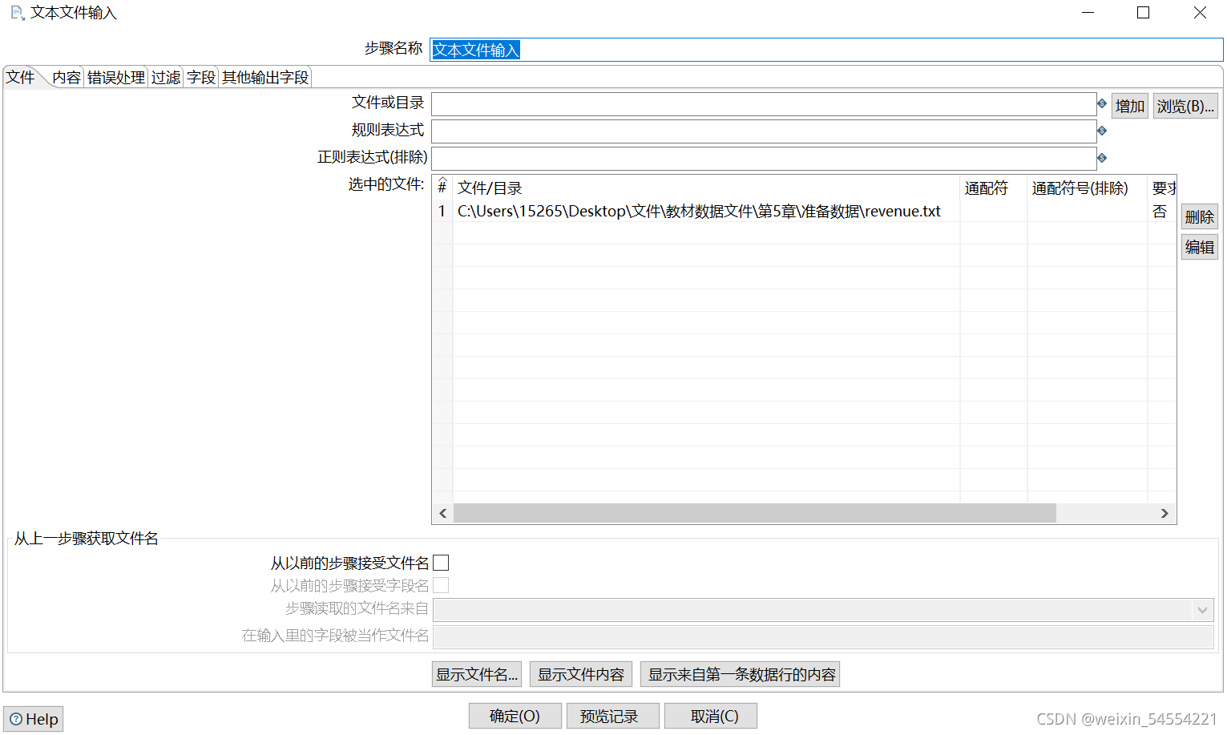
Task: Click the 预览记录 button
Action: click(x=613, y=716)
